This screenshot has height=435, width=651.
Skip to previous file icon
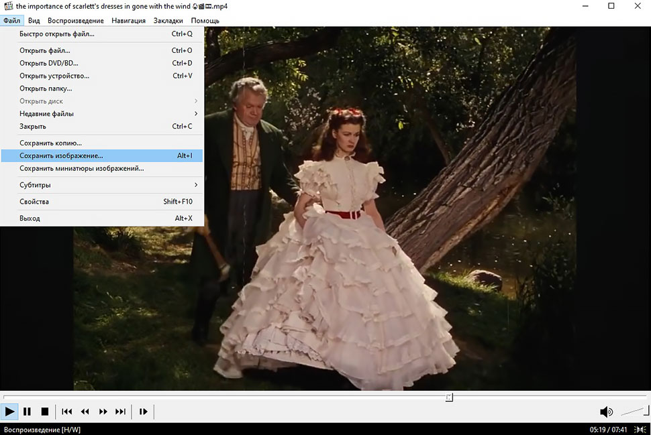point(67,412)
